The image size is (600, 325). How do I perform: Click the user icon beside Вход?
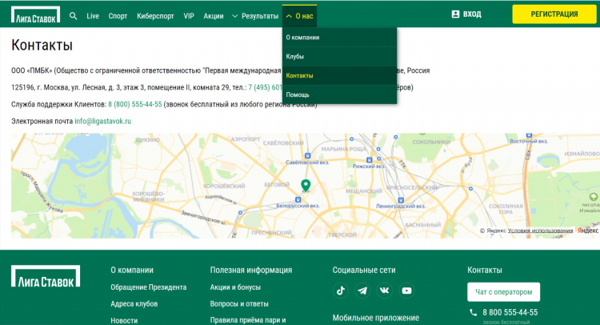click(455, 14)
